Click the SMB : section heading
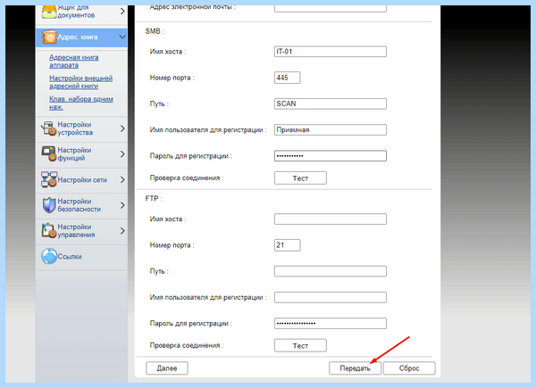This screenshot has width=536, height=388. pyautogui.click(x=155, y=31)
